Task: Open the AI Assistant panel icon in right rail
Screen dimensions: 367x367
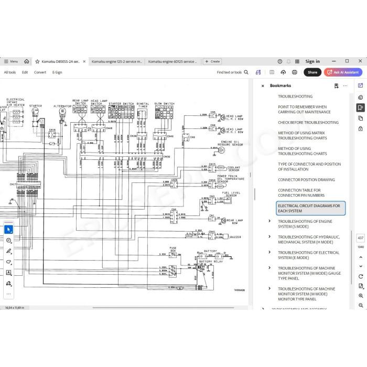Action: click(x=361, y=85)
